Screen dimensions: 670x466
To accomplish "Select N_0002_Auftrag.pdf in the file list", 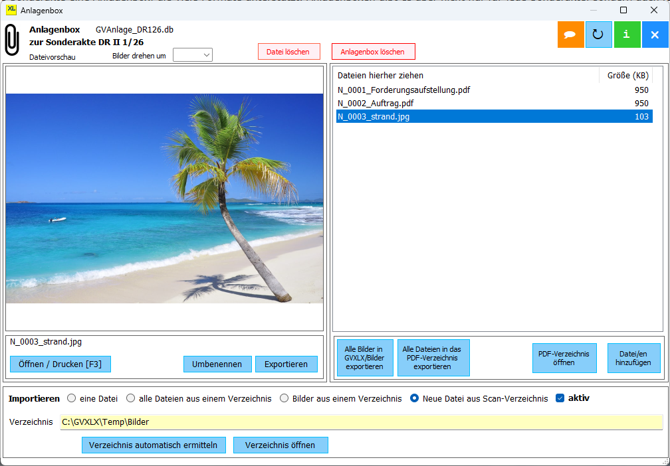I will click(x=495, y=104).
